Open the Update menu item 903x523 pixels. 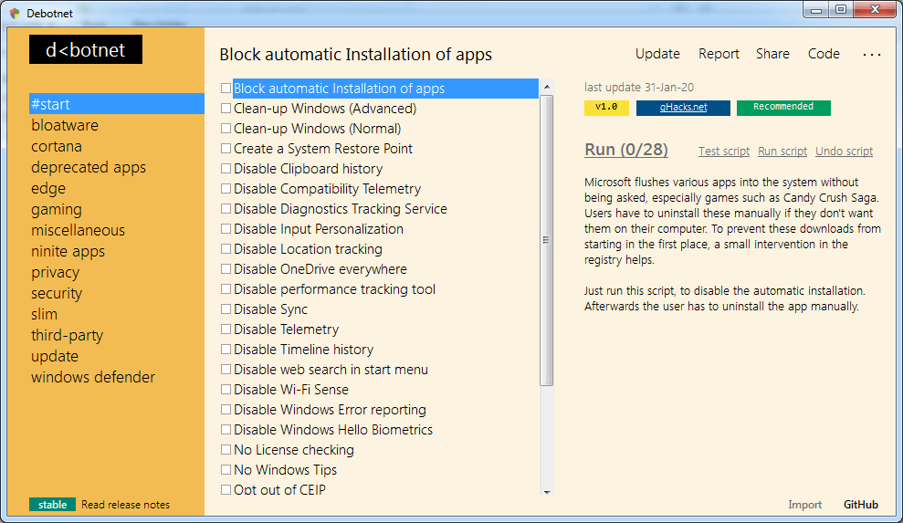click(657, 54)
